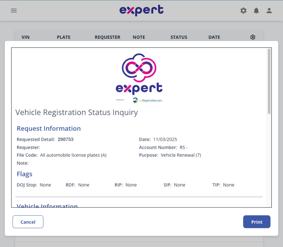The height and width of the screenshot is (247, 283).
Task: Sort by the DATE column header
Action: [x=214, y=37]
